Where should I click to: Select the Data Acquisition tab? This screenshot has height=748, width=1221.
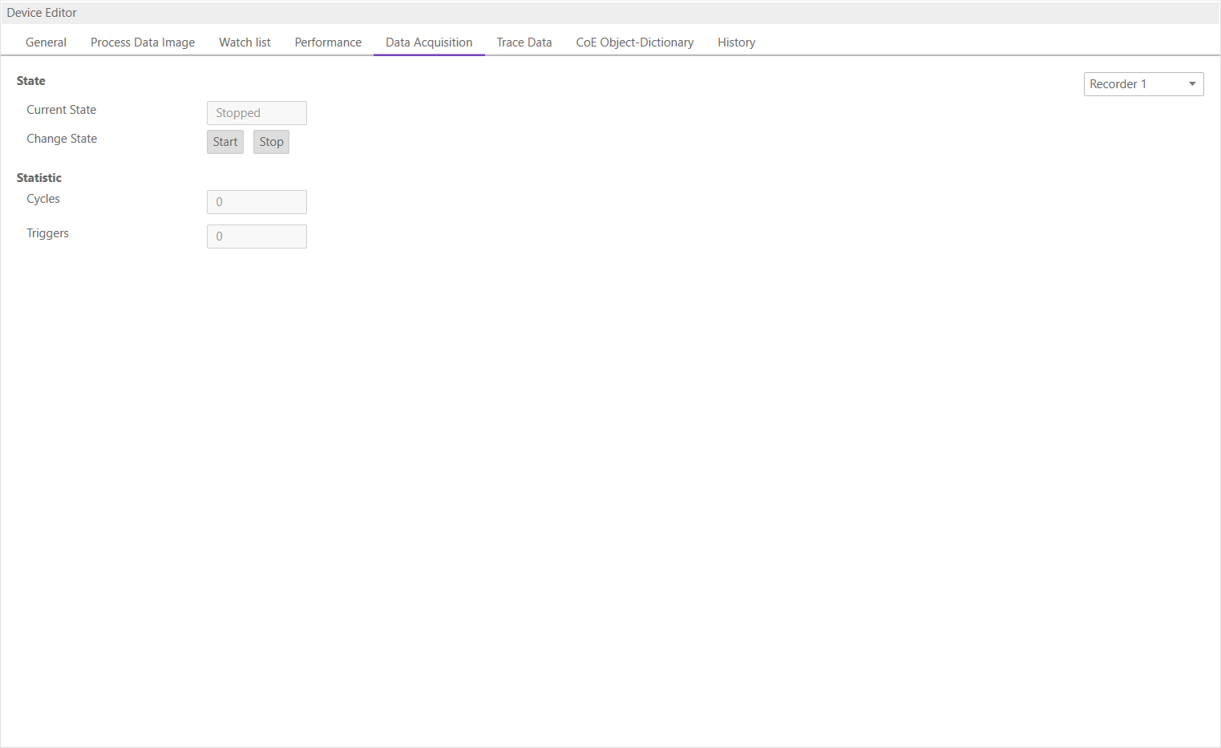(429, 42)
